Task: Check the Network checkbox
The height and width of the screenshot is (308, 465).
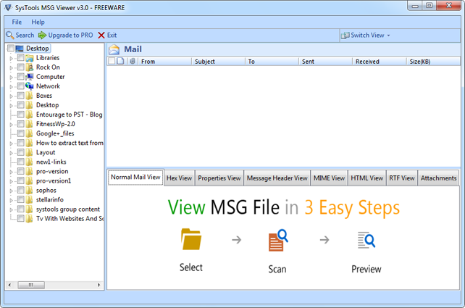Action: click(21, 86)
